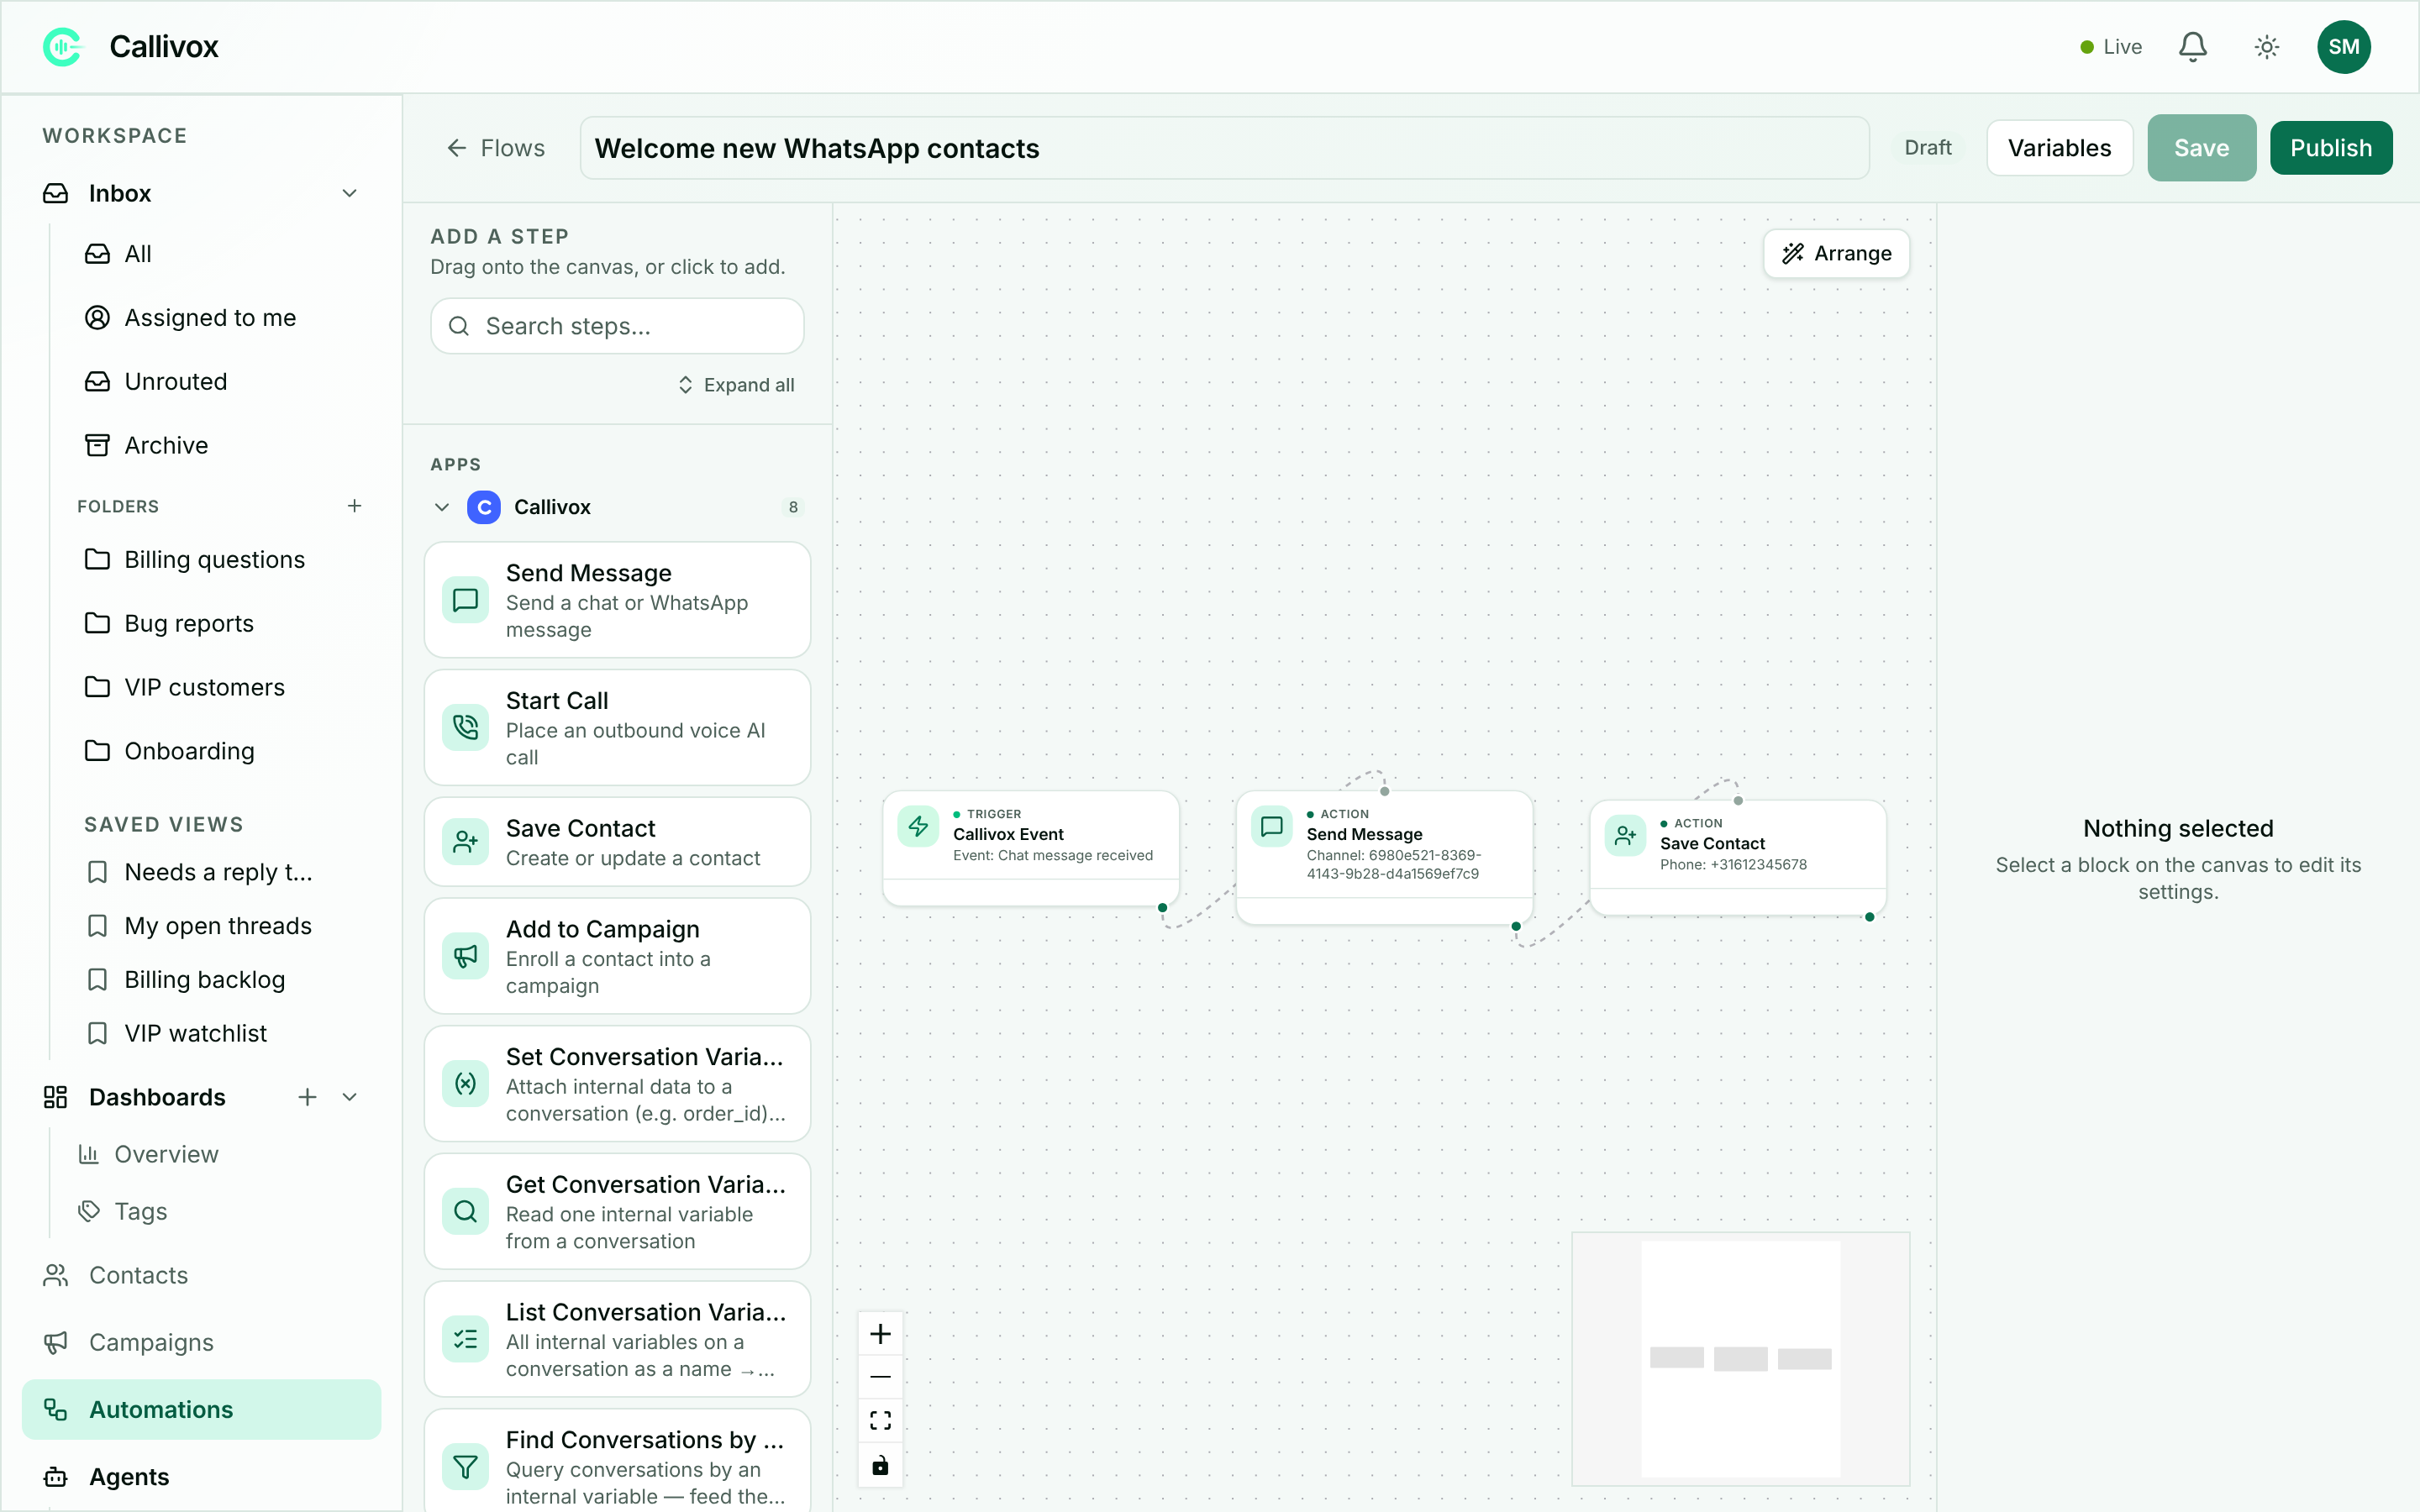Click the Get Conversation Variable search icon
This screenshot has width=2420, height=1512.
tap(465, 1212)
